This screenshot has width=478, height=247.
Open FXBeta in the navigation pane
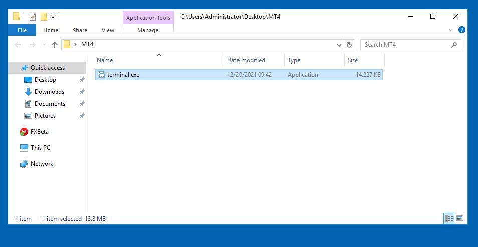[39, 132]
